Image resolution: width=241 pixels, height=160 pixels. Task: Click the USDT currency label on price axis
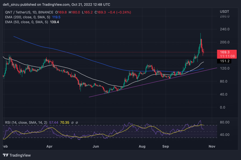225,11
